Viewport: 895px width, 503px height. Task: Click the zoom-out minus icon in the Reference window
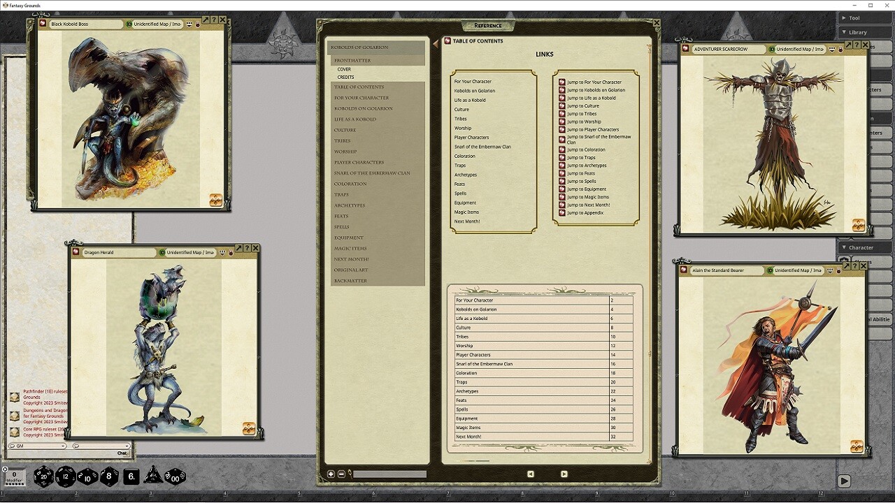pyautogui.click(x=341, y=474)
